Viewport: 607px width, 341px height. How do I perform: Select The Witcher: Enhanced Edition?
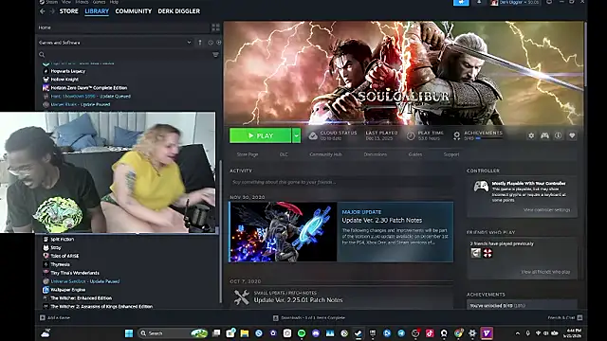(82, 298)
